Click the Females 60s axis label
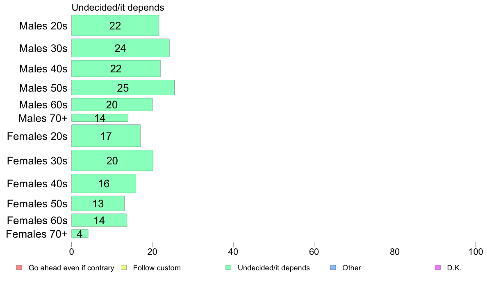Screen dimensions: 487x301 coord(37,220)
